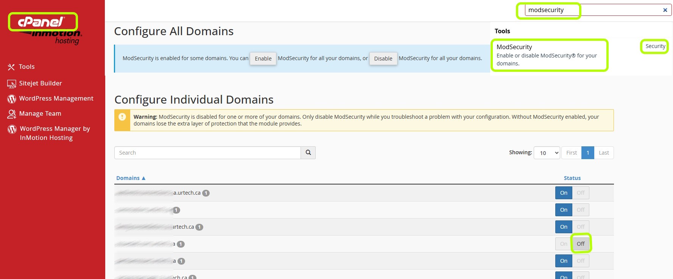Open WordPress Manager by InMotion Hosting
Image resolution: width=673 pixels, height=279 pixels.
click(x=55, y=133)
